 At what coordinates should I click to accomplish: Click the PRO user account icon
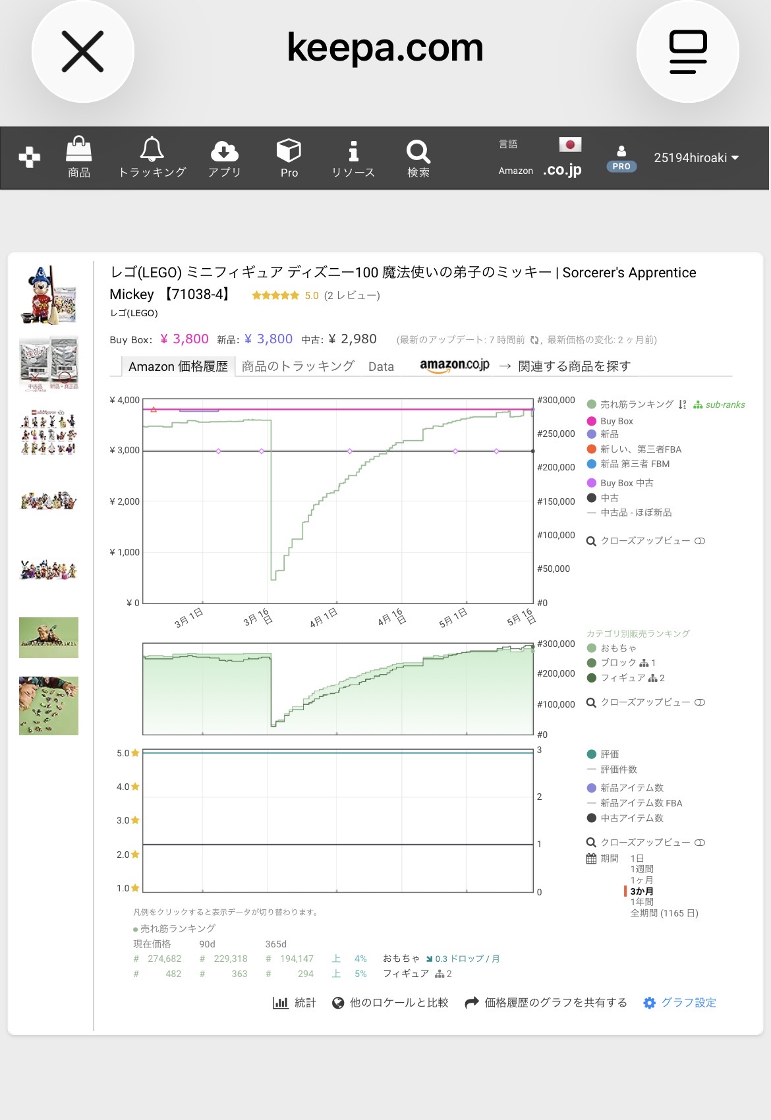[621, 158]
